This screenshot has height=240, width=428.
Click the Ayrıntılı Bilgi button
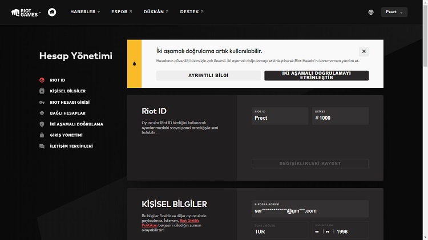click(x=208, y=75)
